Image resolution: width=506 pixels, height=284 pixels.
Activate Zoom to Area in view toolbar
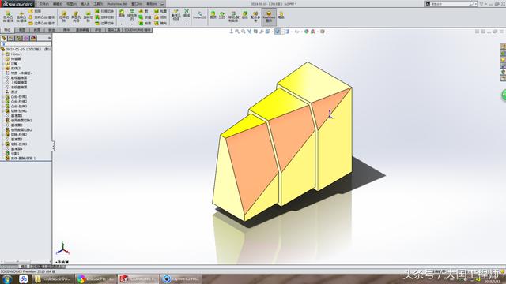pos(244,32)
